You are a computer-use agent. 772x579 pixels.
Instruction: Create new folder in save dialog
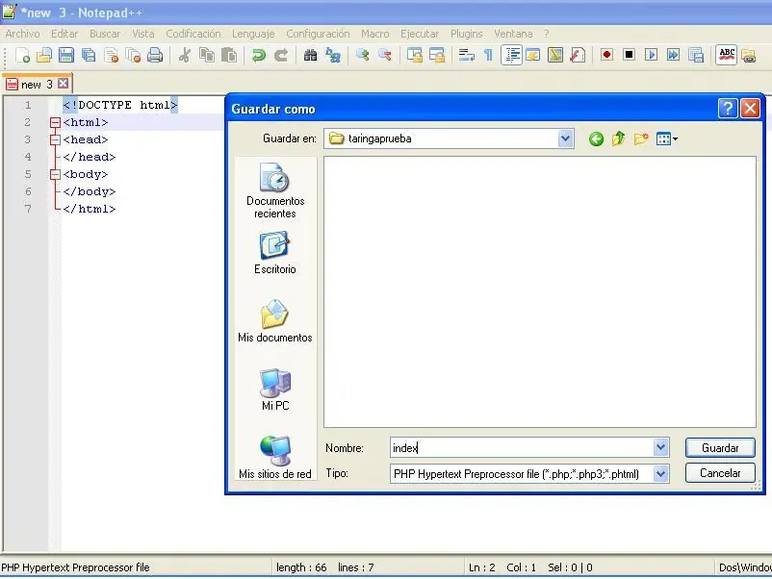pos(641,138)
